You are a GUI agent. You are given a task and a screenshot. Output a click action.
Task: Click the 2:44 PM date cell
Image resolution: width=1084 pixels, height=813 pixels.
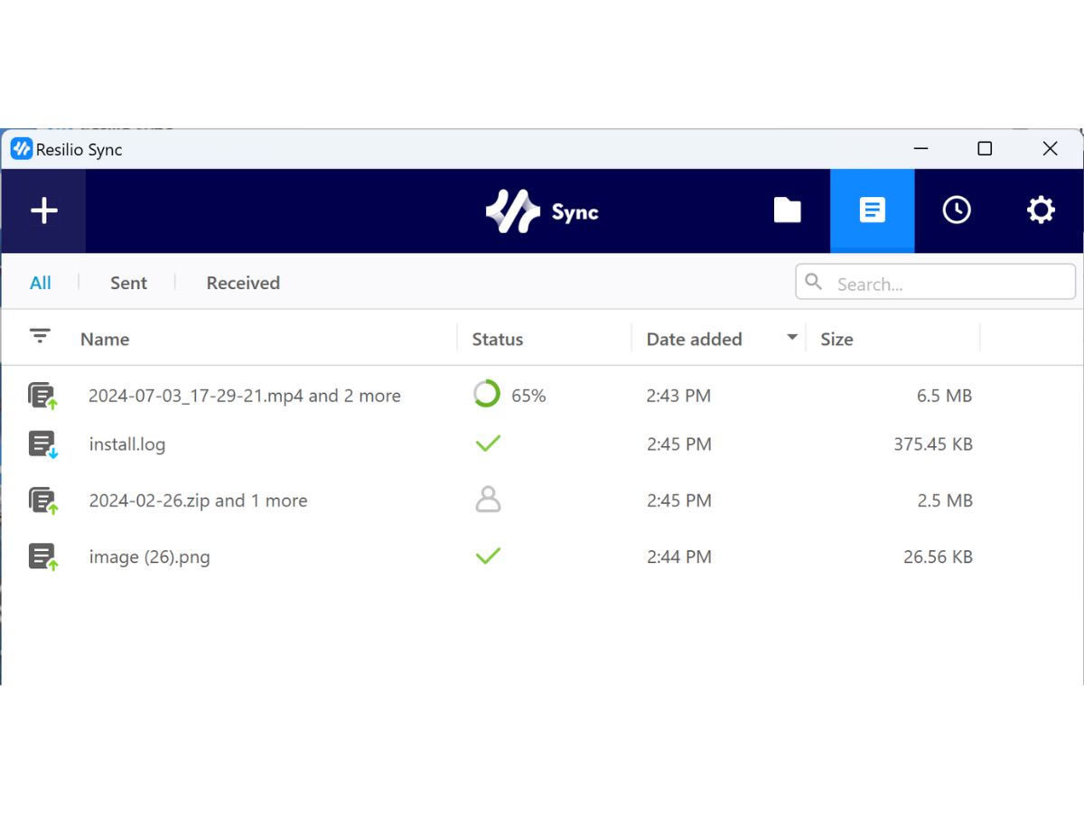[679, 556]
